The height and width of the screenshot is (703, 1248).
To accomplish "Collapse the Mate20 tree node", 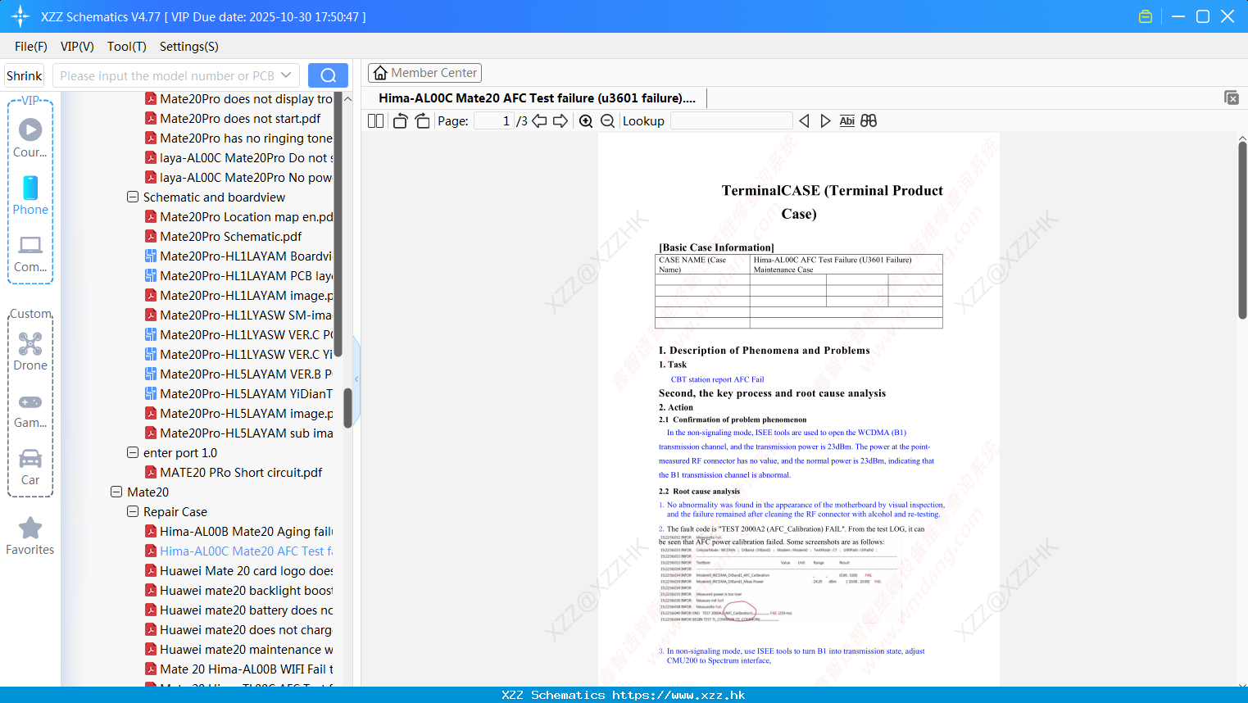I will (116, 492).
